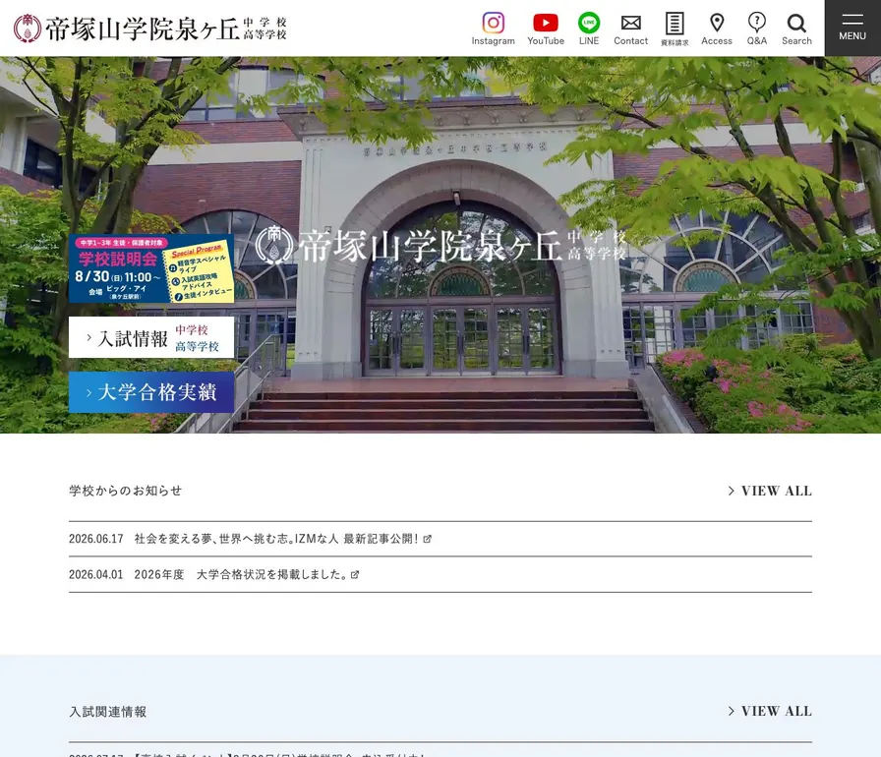Open news: 社会を変える夢、世界へ挑む志。IZMな人
Viewport: 881px width, 757px height.
[276, 539]
